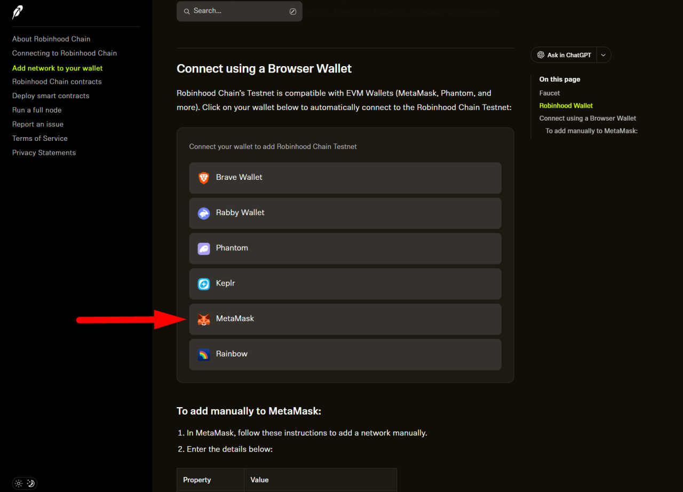Click the search magnifier icon
Viewport: 683px width, 492px height.
point(187,11)
